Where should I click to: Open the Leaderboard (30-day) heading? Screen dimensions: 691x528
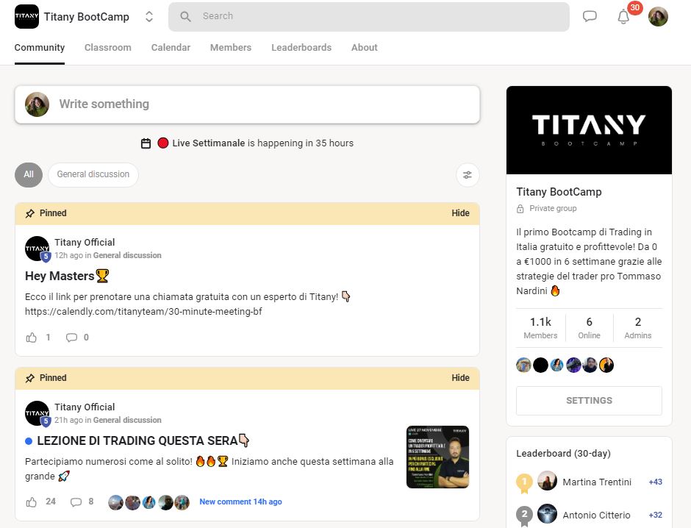[563, 454]
